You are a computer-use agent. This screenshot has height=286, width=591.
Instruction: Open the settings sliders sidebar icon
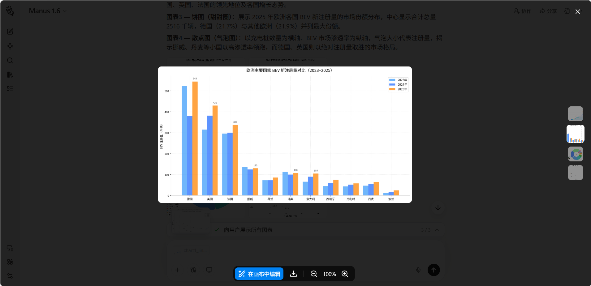tap(10, 276)
